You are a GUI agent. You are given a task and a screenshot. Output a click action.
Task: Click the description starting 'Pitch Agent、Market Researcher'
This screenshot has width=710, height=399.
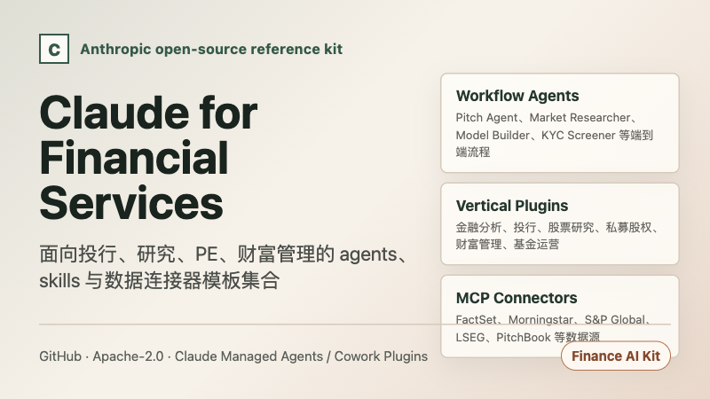pos(554,135)
